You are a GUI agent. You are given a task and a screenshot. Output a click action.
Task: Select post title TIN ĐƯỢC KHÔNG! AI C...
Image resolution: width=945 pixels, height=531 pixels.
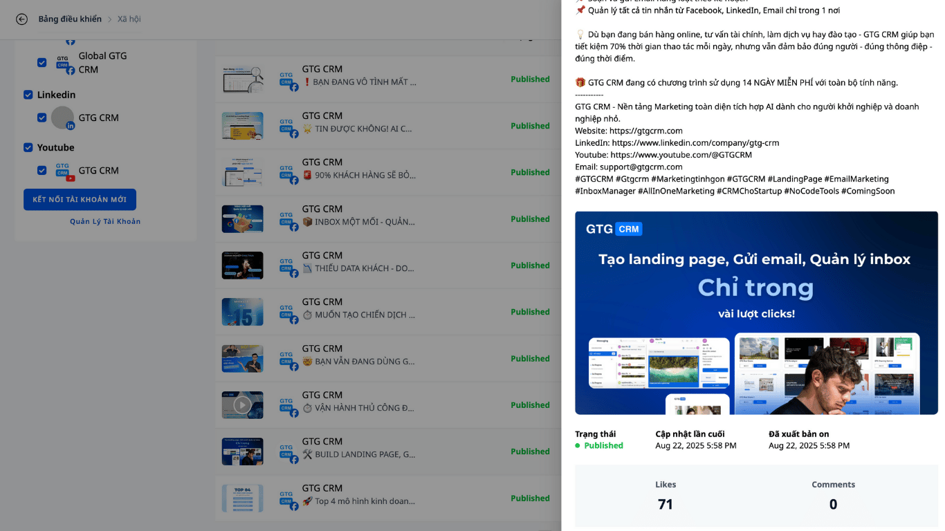tap(357, 129)
